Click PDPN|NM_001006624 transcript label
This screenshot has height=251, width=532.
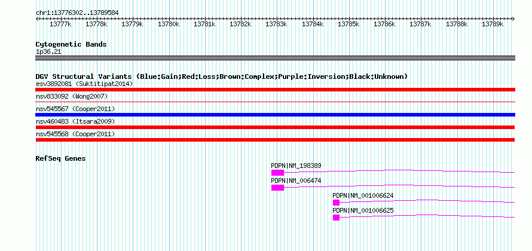[363, 195]
